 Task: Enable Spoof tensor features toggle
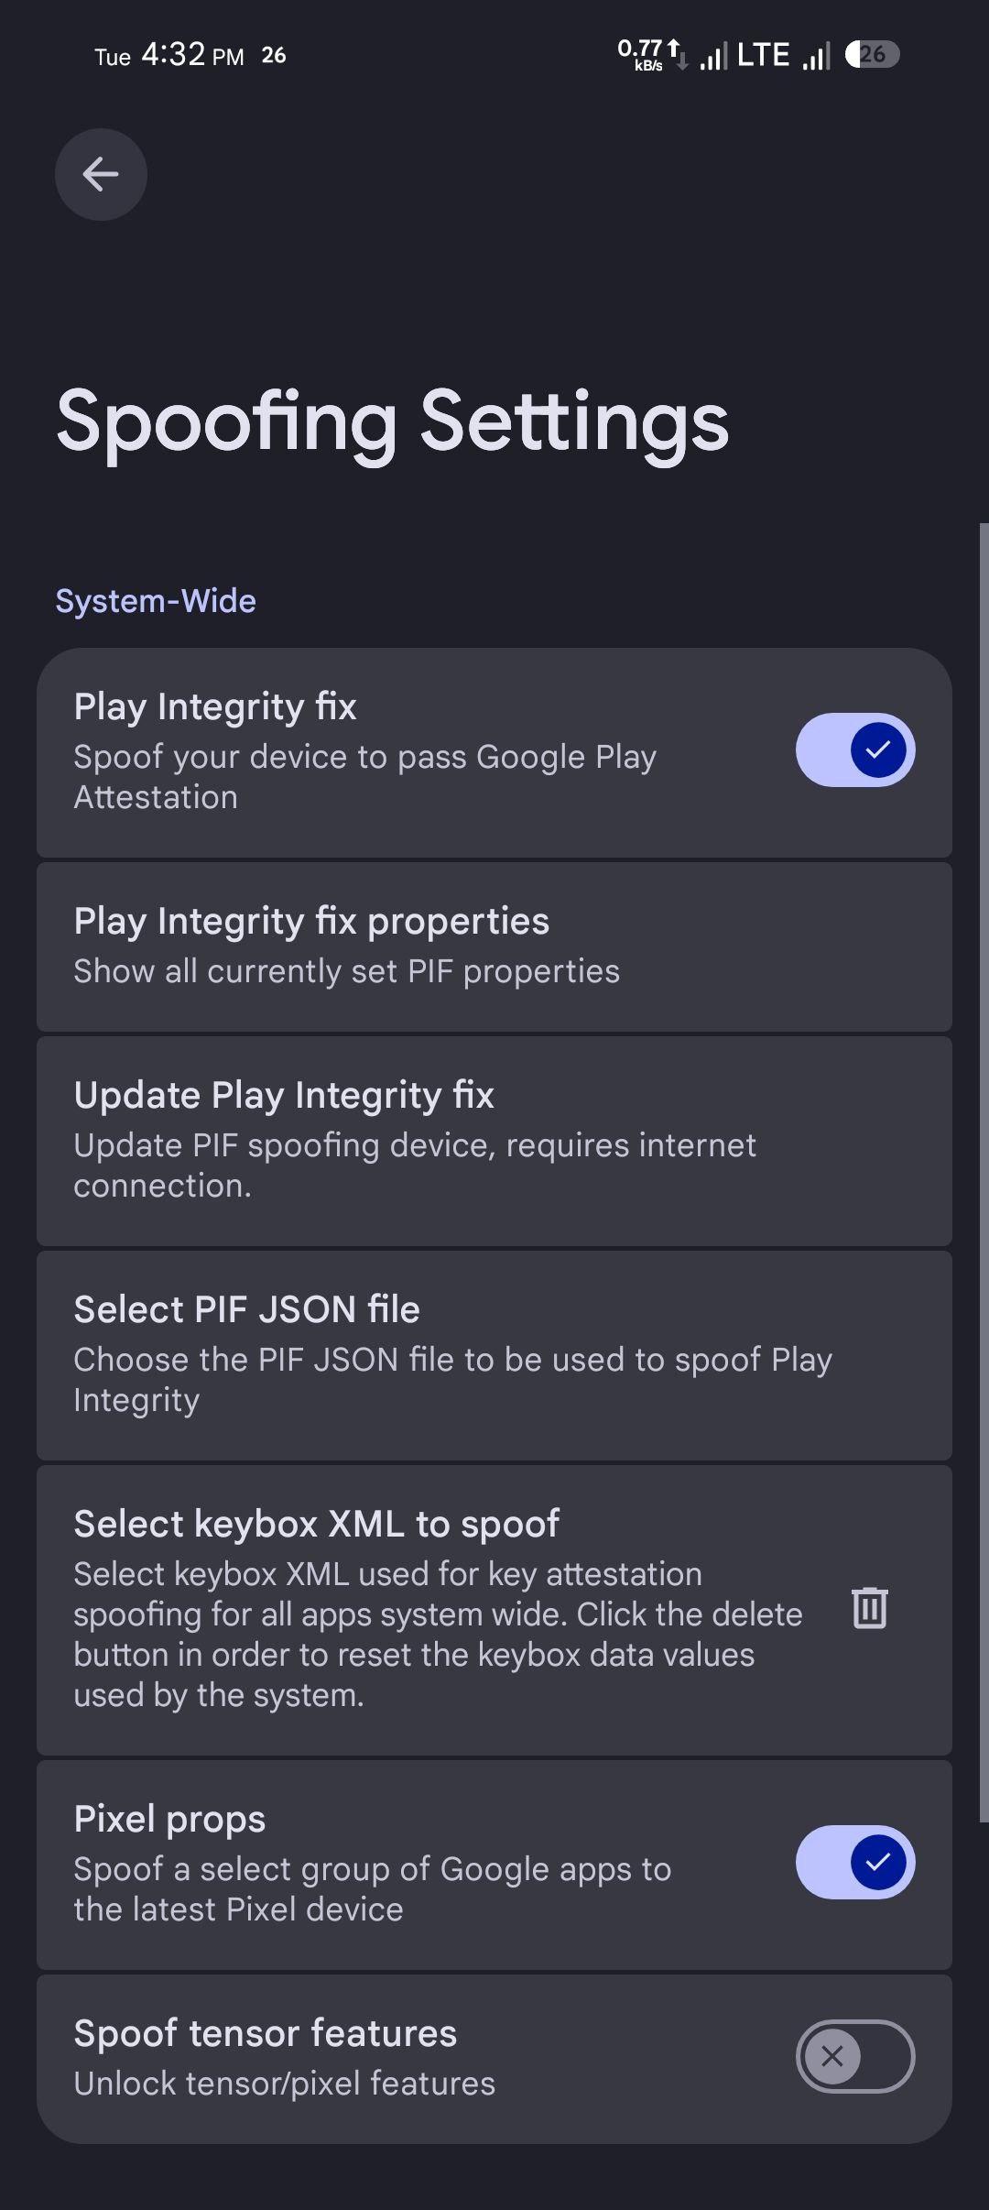(x=854, y=2057)
